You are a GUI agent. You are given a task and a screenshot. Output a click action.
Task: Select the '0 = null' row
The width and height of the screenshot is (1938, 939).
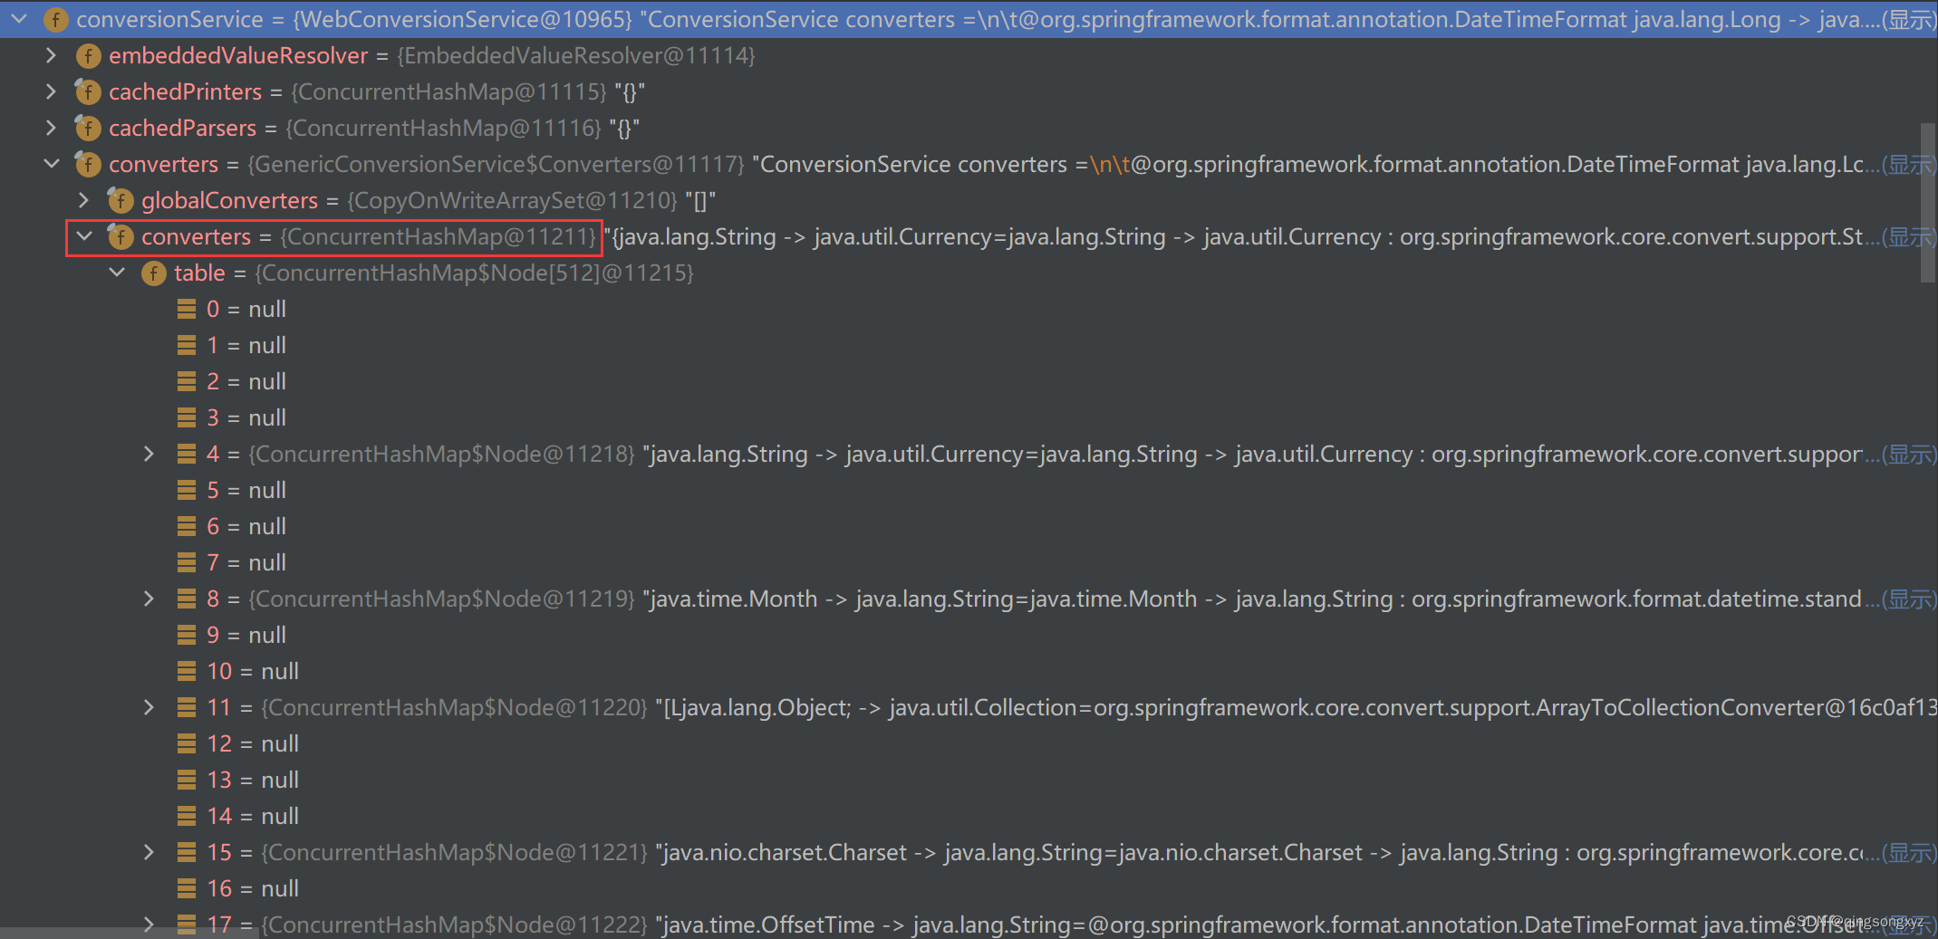click(x=246, y=309)
